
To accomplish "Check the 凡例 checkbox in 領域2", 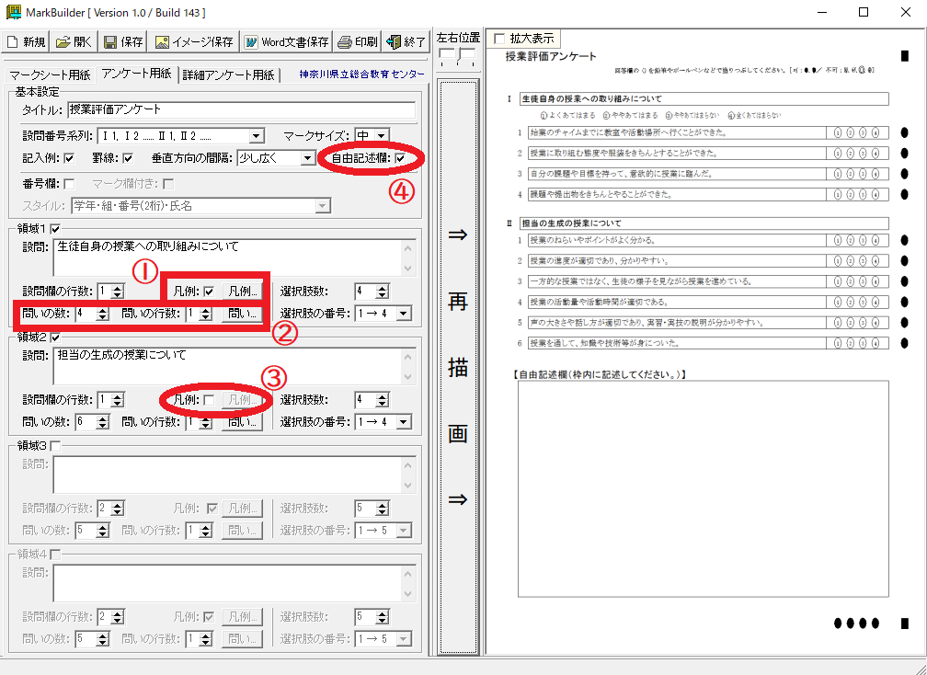I will (x=209, y=400).
